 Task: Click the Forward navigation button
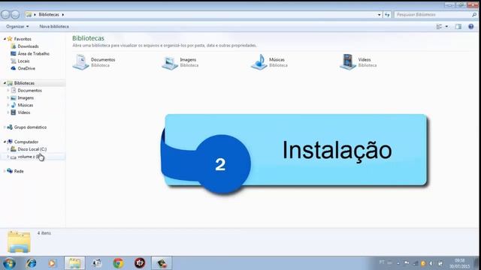click(15, 14)
